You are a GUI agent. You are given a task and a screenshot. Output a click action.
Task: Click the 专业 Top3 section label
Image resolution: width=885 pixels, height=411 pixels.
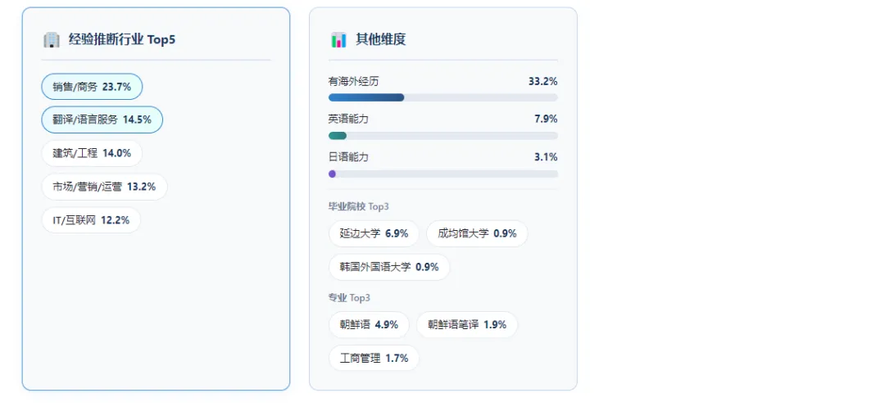click(349, 298)
